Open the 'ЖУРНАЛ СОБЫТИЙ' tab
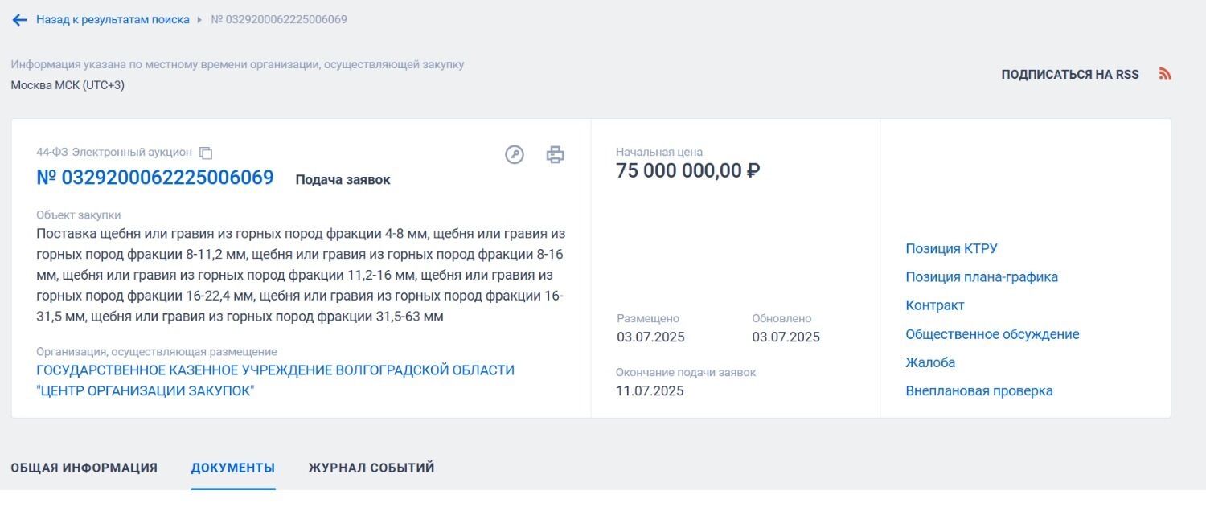The image size is (1206, 507). (371, 468)
